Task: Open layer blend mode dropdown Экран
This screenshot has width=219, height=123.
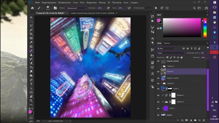Action: point(171,53)
